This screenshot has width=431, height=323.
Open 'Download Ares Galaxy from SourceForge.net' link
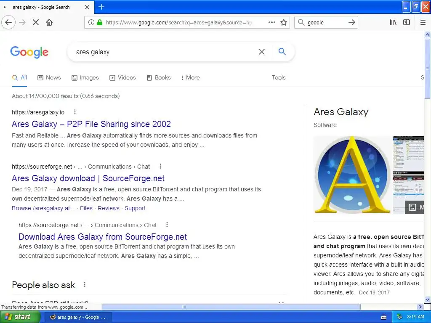103,237
